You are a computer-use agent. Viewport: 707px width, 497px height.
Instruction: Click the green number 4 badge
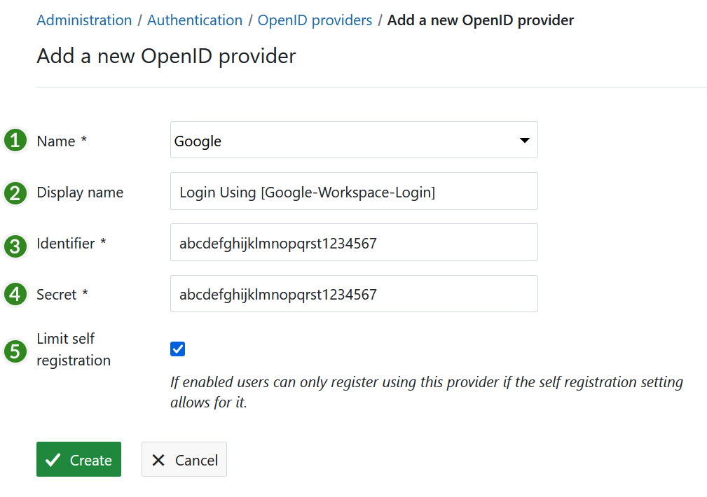(x=15, y=295)
